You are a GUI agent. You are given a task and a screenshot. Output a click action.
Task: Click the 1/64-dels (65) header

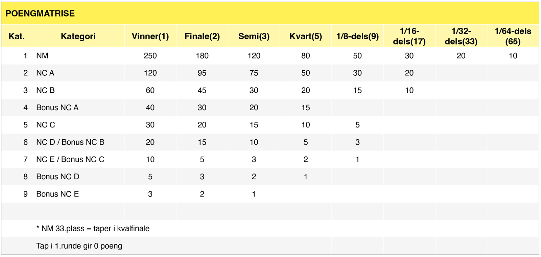coord(513,36)
